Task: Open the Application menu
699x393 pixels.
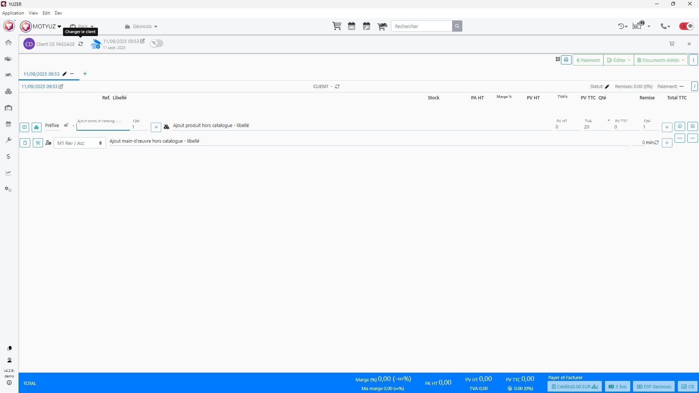Action: 13,13
